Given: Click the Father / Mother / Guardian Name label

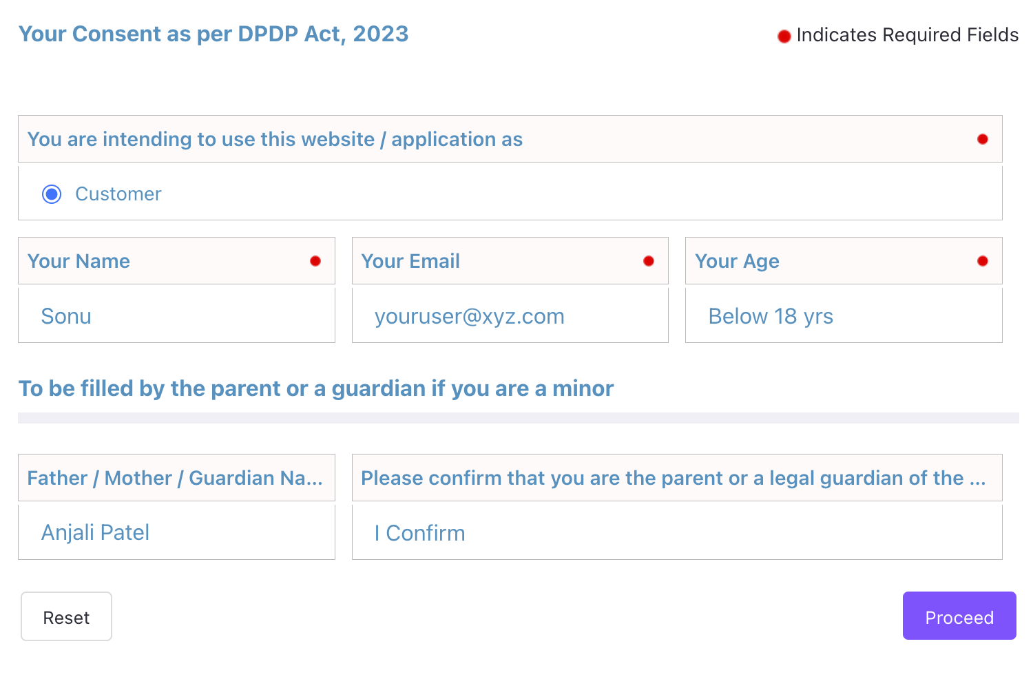Looking at the screenshot, I should tap(175, 478).
